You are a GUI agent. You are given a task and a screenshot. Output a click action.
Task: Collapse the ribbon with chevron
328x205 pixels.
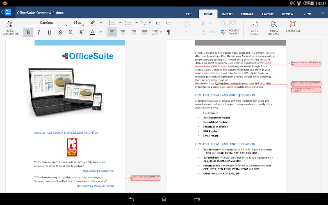322,13
